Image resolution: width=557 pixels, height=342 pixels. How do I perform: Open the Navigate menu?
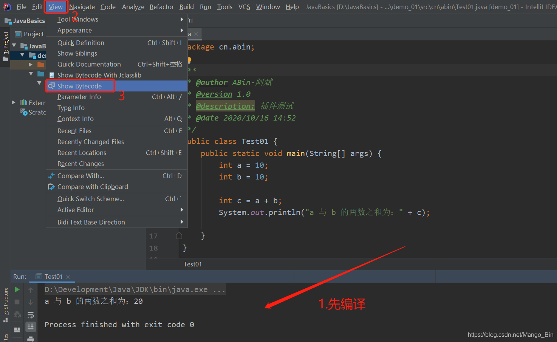pyautogui.click(x=82, y=7)
